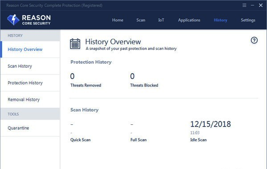This screenshot has height=169, width=267.
Task: Go to the Home tab
Action: coord(117,20)
